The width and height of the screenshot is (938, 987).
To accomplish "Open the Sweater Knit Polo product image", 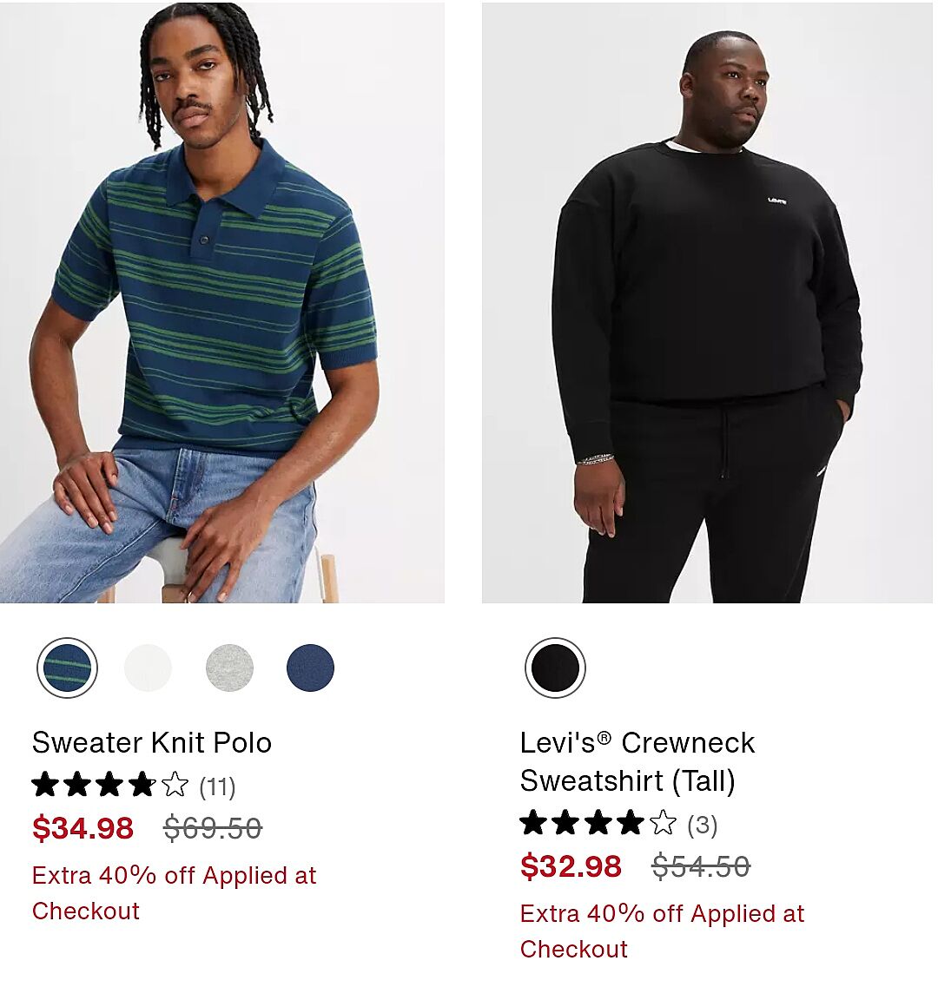I will click(x=222, y=303).
